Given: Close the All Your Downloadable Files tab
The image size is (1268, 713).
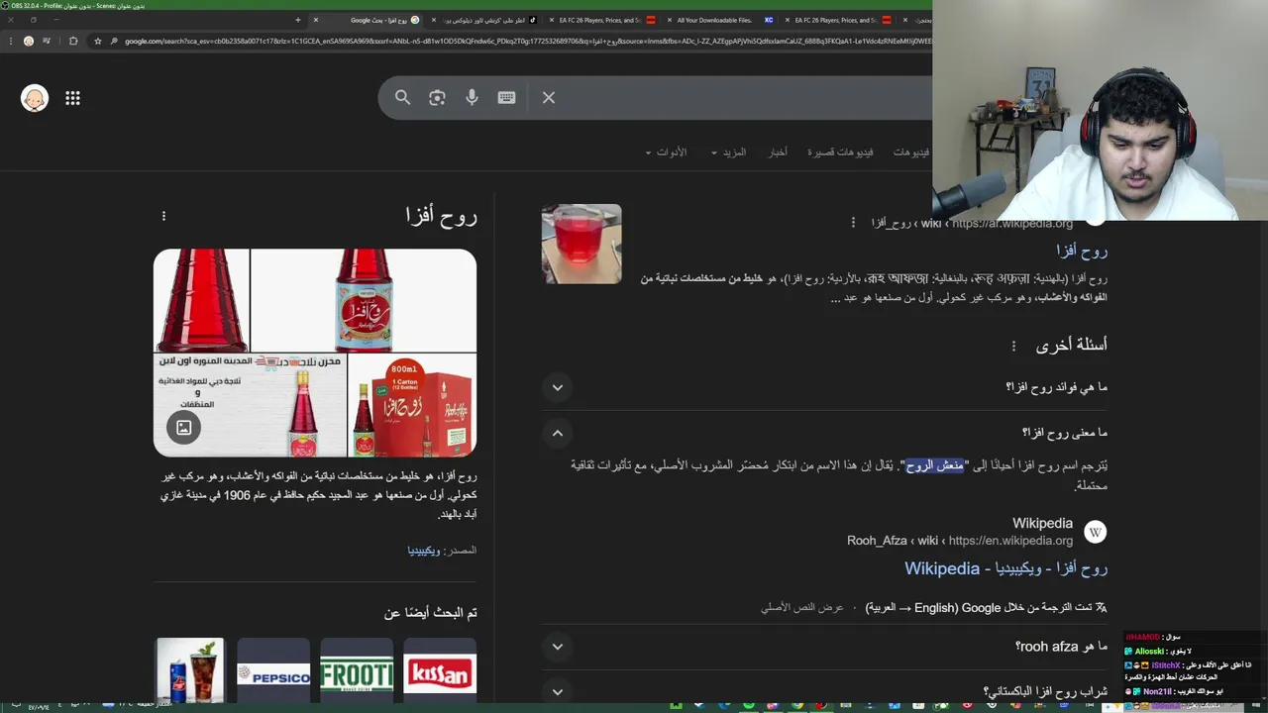Looking at the screenshot, I should 670,20.
